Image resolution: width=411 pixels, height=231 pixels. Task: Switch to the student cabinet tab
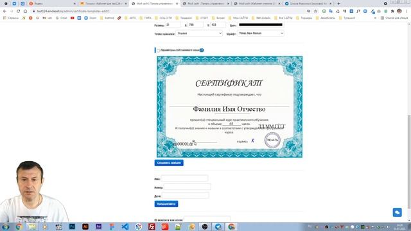(257, 4)
